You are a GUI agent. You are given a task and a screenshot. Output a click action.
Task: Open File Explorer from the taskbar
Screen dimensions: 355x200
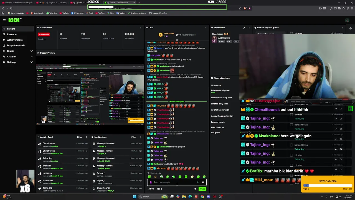(184, 197)
